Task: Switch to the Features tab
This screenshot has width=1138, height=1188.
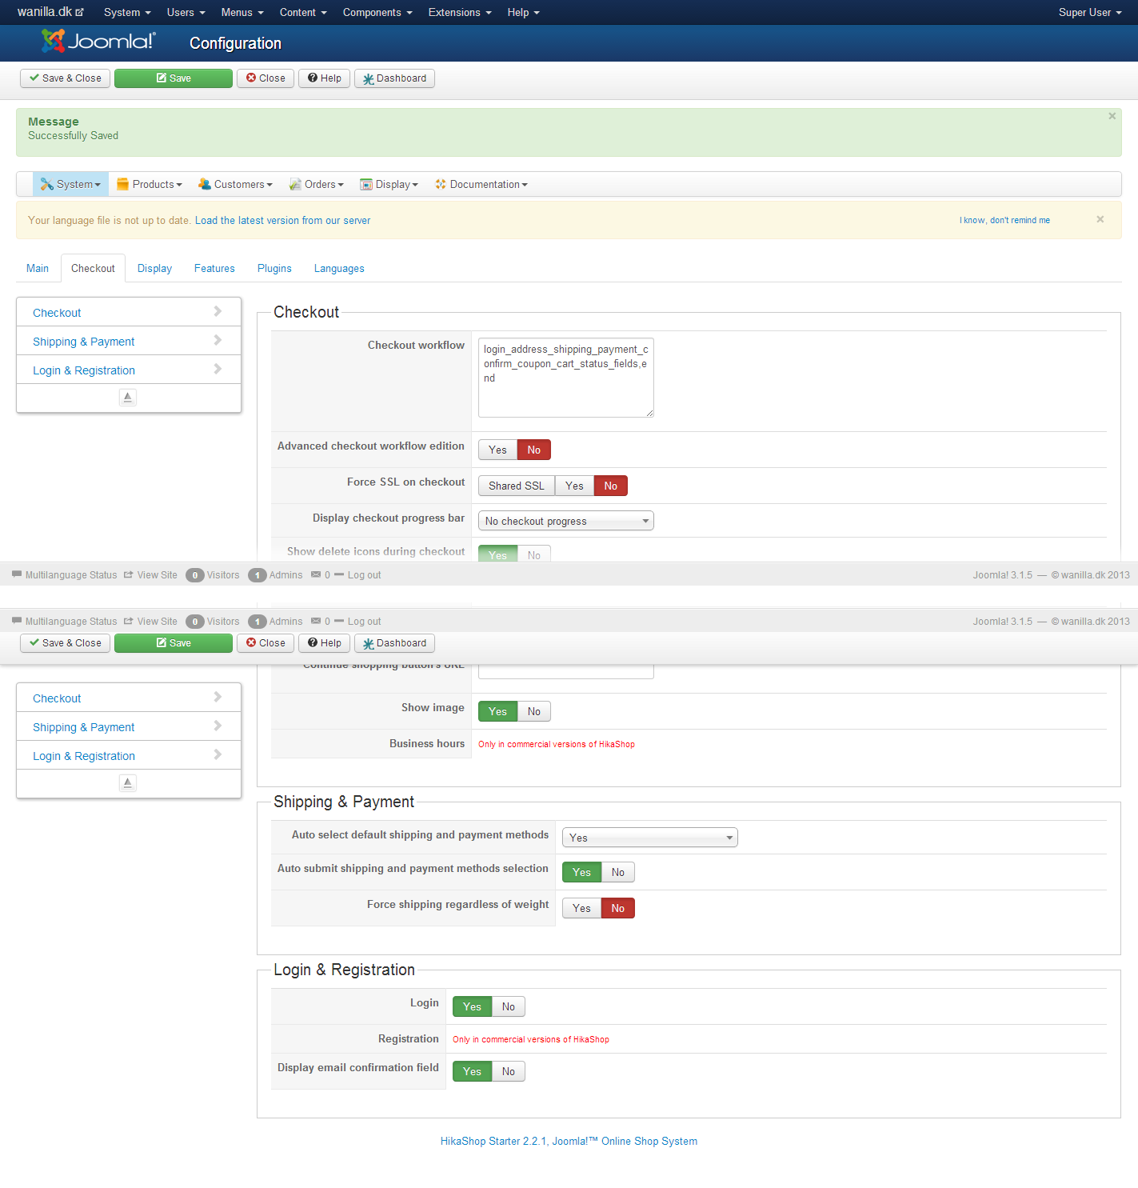Action: click(x=214, y=269)
